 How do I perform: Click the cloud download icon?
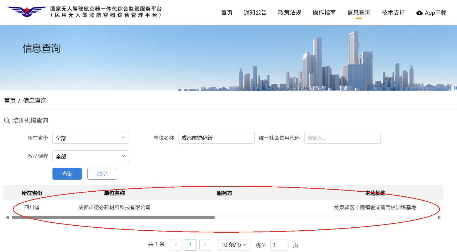click(x=419, y=13)
